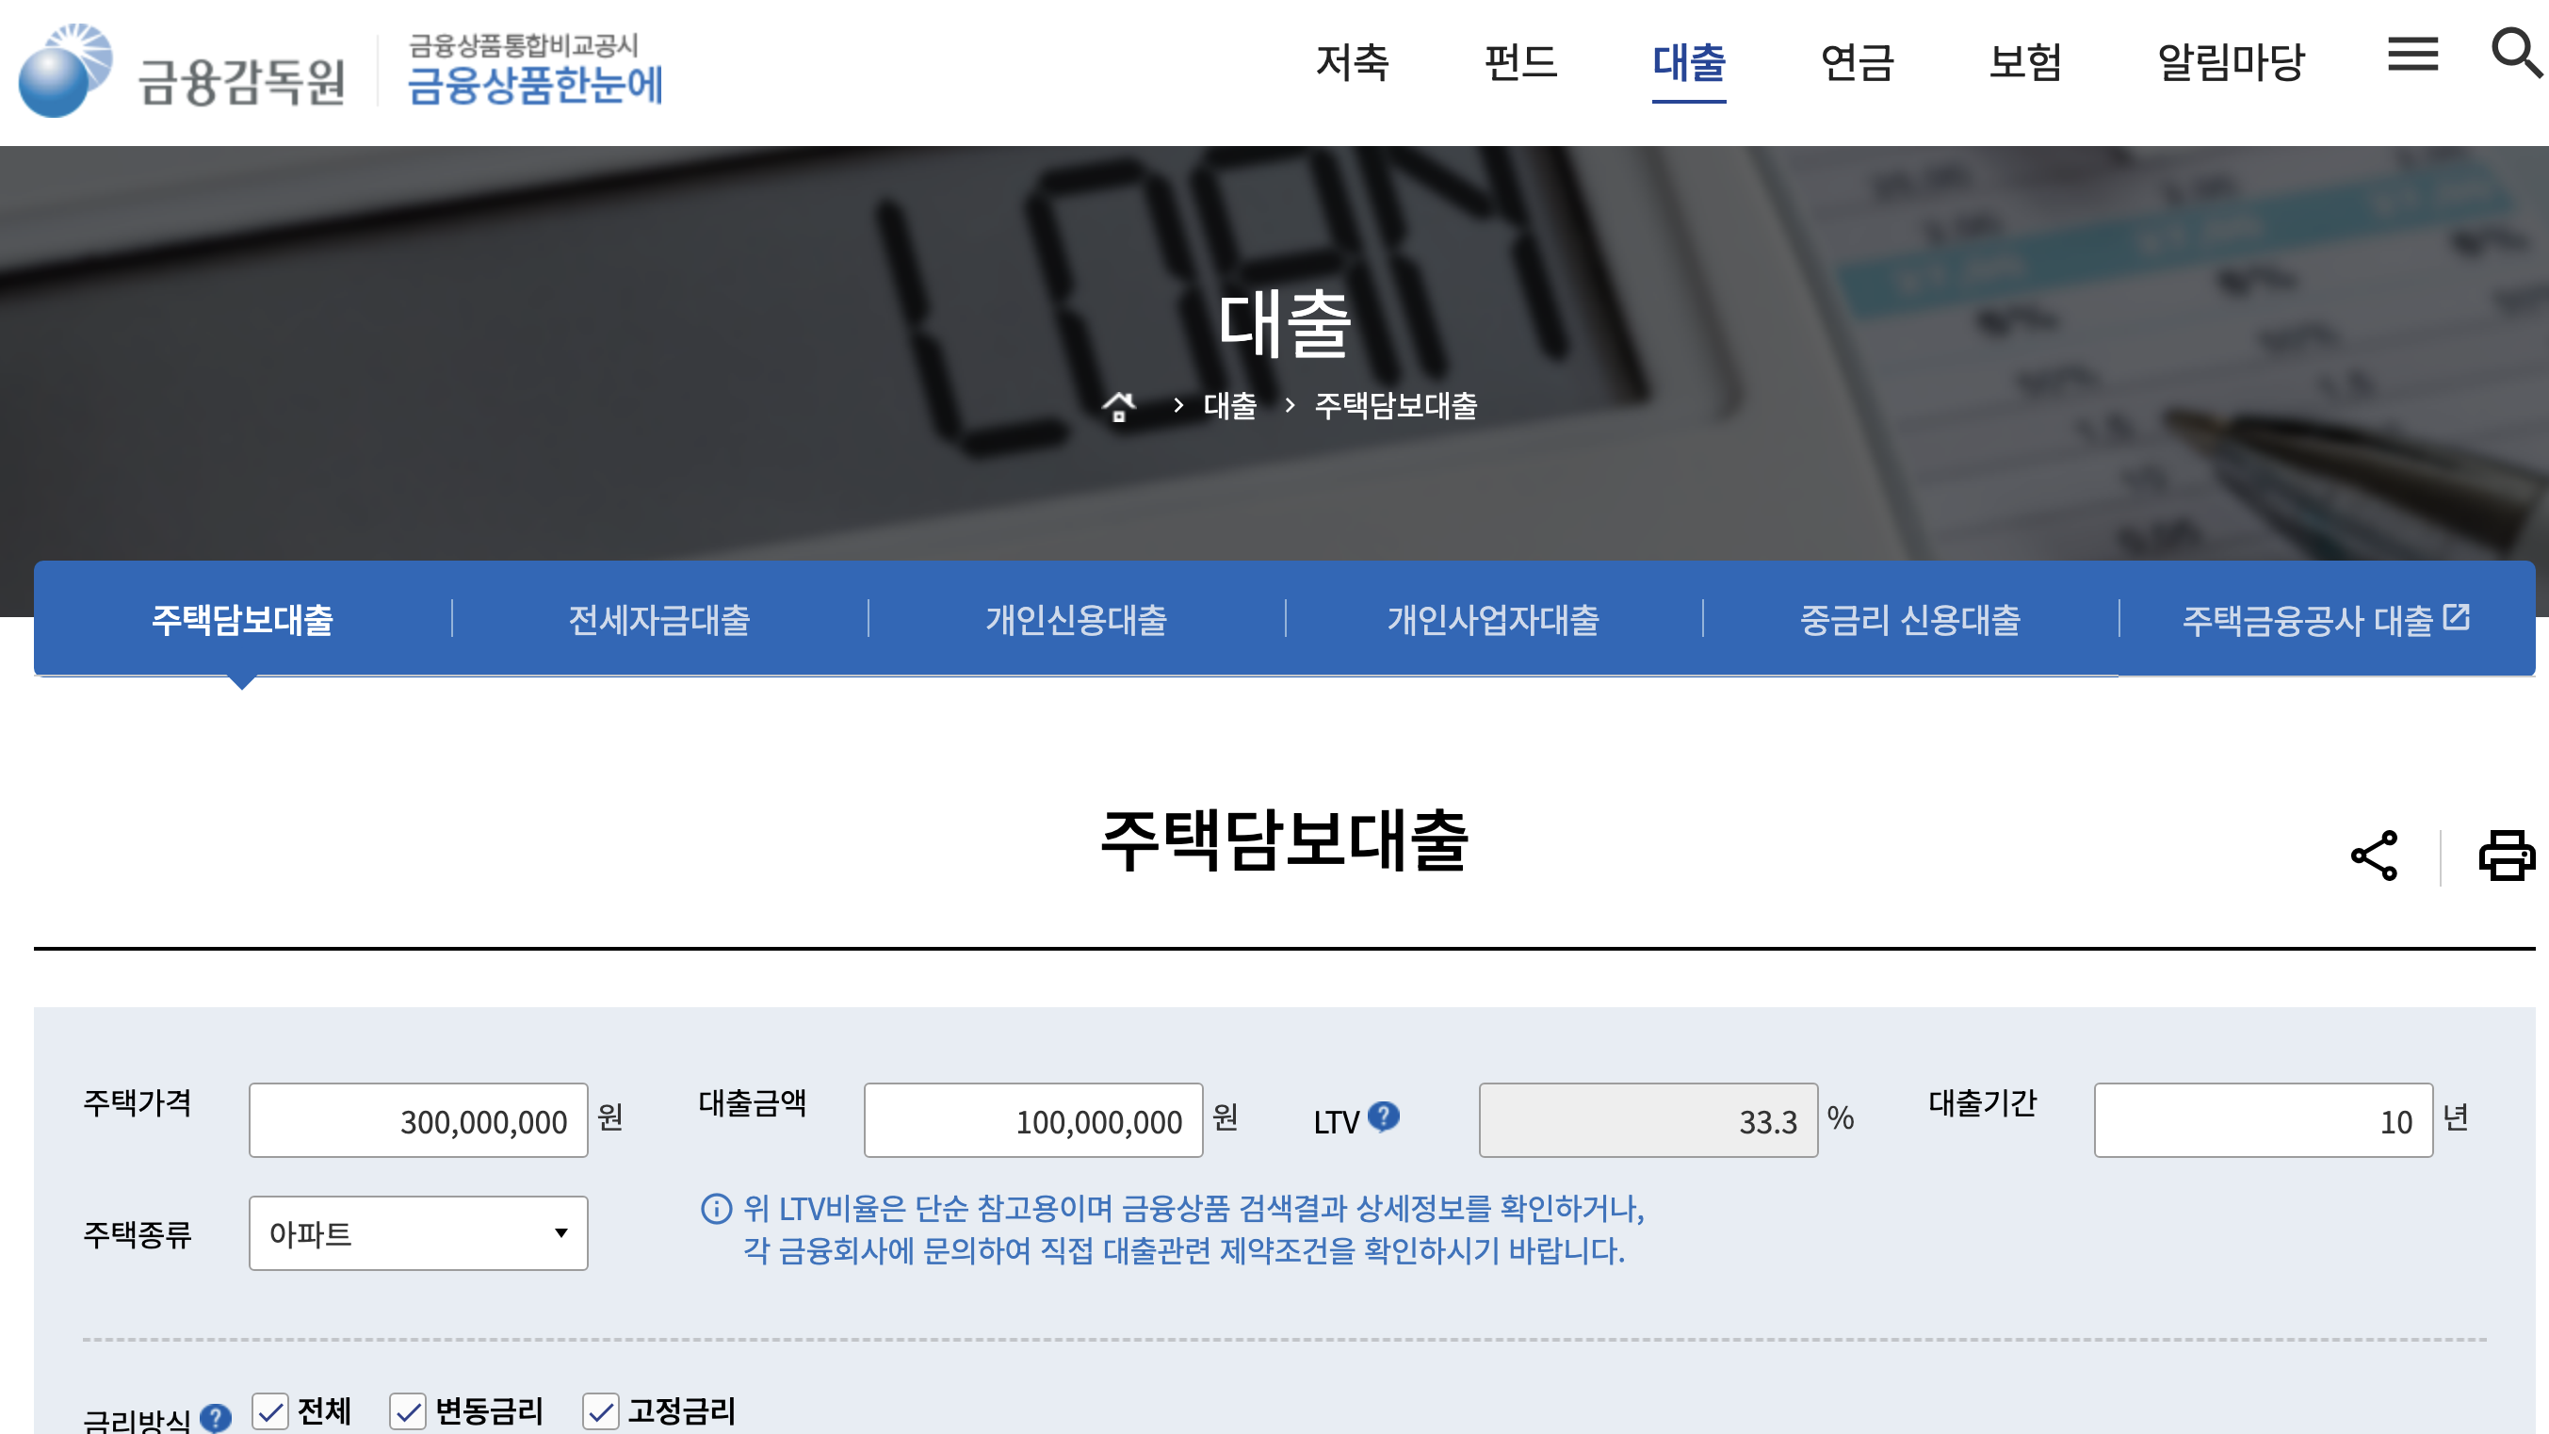Uncheck the 고정금리 checkbox
This screenshot has width=2549, height=1434.
(601, 1411)
